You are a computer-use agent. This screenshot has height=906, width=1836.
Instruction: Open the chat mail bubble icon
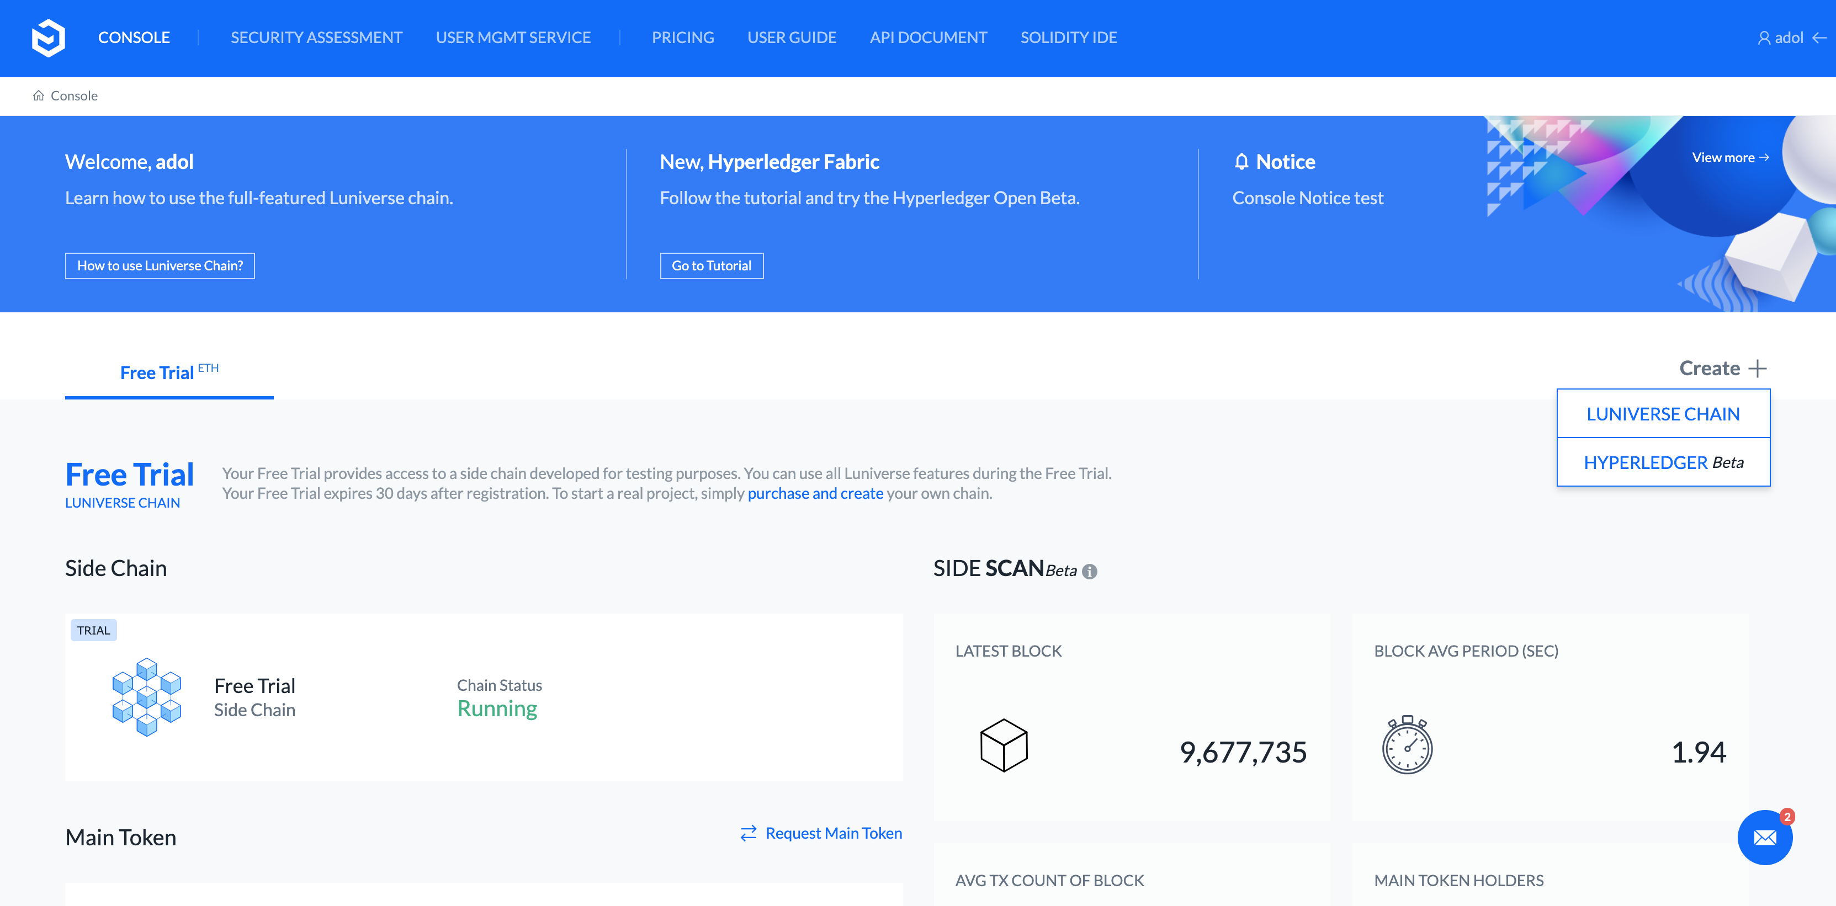(1765, 838)
